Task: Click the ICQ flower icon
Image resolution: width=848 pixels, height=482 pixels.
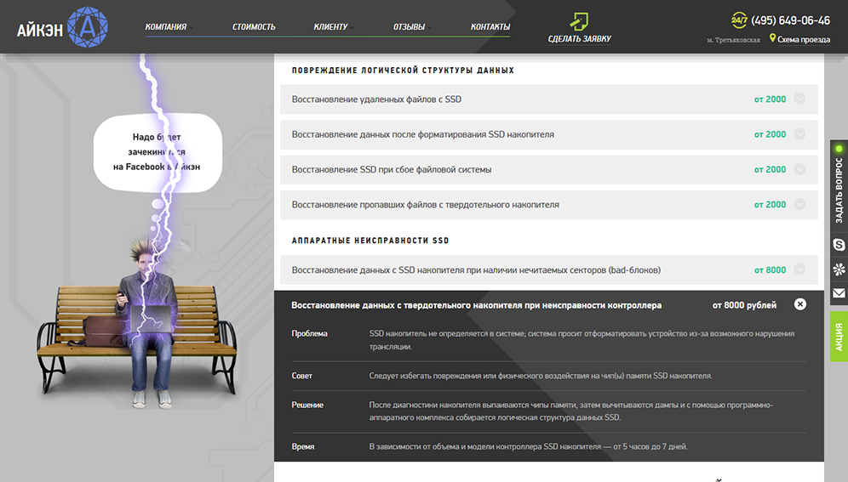Action: click(x=839, y=269)
